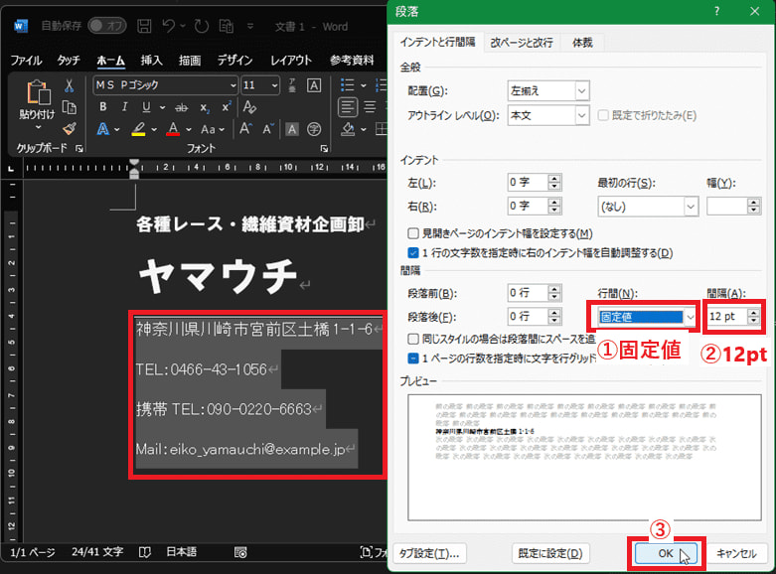Viewport: 776px width, 574px height.
Task: Click the Paste clipboard icon
Action: [x=40, y=93]
